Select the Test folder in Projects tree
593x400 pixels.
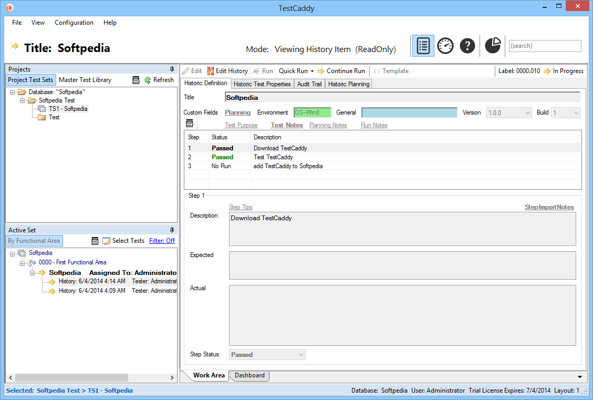tap(54, 117)
